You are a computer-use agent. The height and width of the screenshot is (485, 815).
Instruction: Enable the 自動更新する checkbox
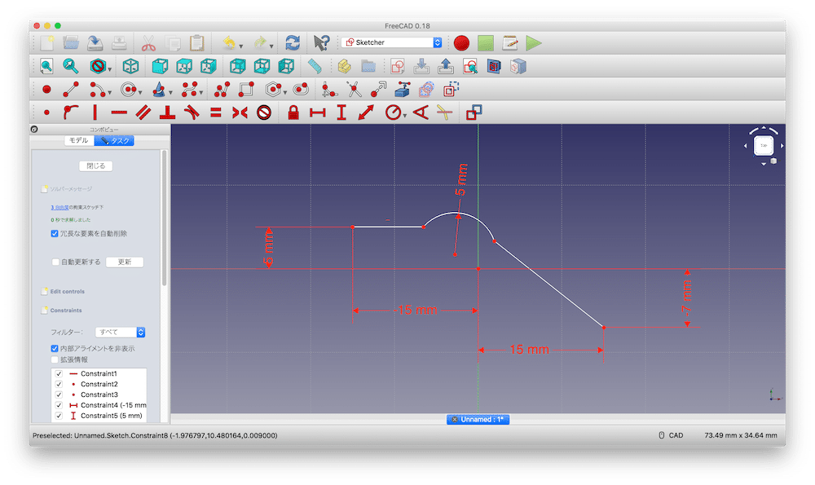pos(55,262)
